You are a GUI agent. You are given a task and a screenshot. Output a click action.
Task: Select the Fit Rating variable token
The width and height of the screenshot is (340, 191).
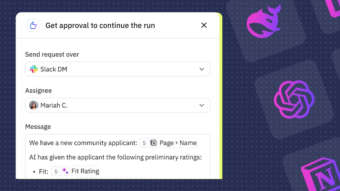coord(85,171)
